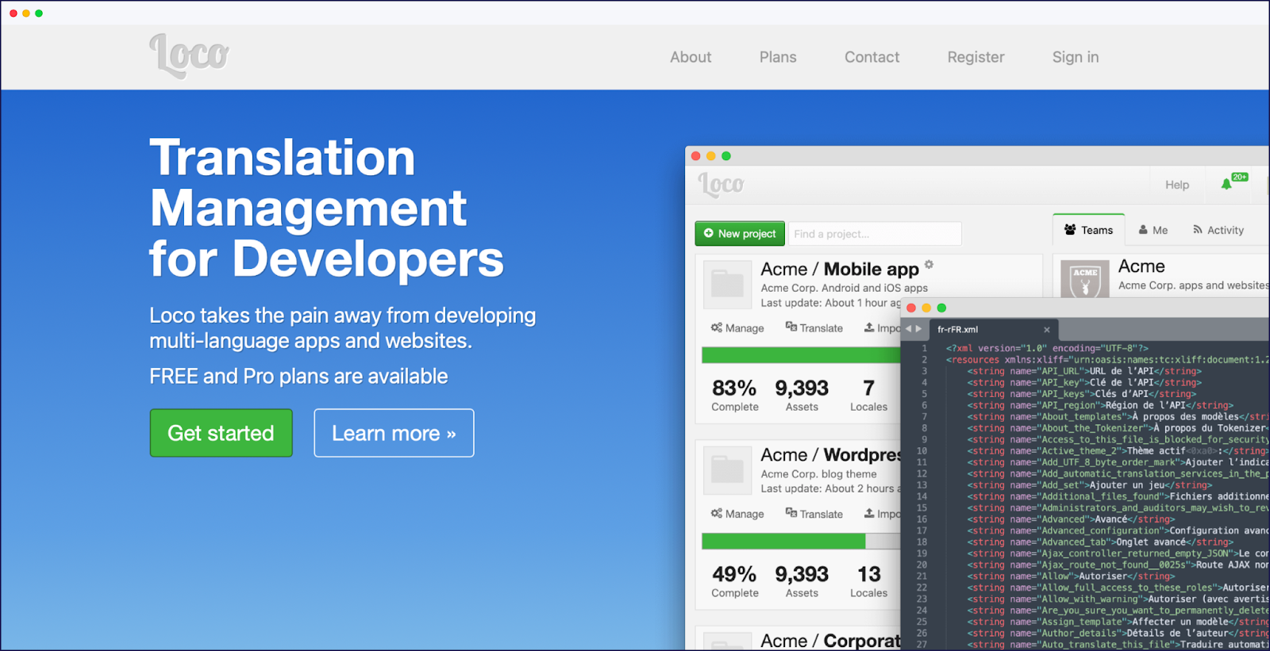
Task: Click the 13 Locales count for Wordpress
Action: (x=868, y=580)
